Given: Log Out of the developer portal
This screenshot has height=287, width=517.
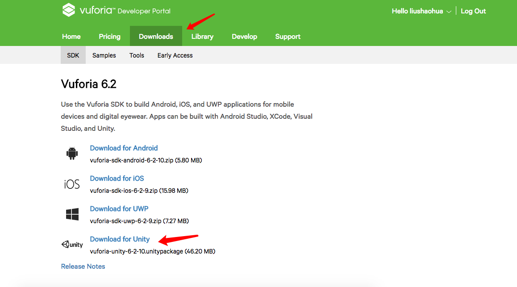Looking at the screenshot, I should [473, 11].
